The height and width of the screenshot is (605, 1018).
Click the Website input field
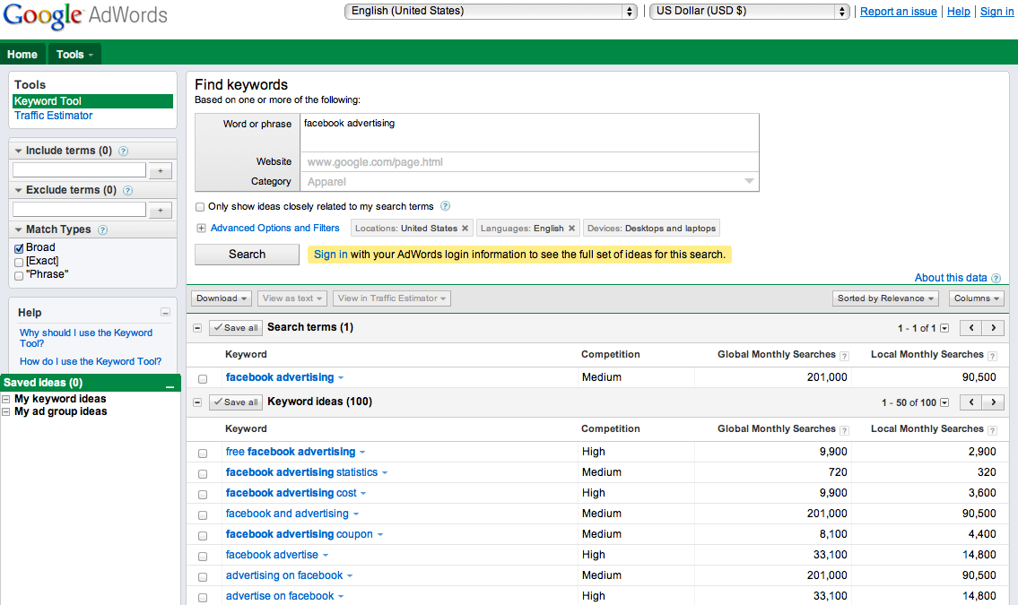pyautogui.click(x=529, y=162)
